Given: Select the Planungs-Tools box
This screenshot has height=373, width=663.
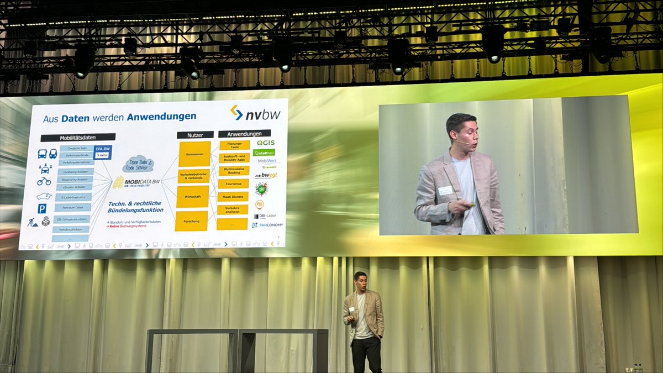Looking at the screenshot, I should click(235, 145).
